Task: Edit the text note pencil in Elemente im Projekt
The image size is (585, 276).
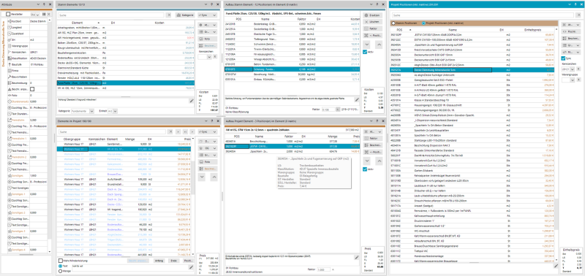Action: tap(192, 267)
